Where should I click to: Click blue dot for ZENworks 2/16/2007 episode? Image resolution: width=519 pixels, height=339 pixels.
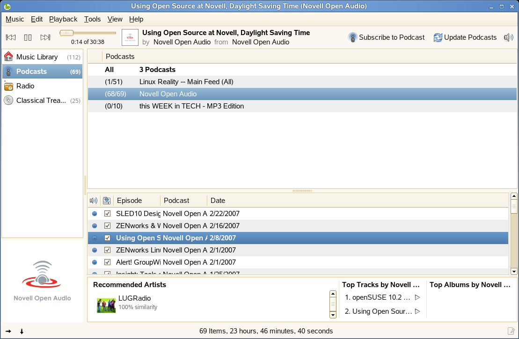tap(95, 226)
